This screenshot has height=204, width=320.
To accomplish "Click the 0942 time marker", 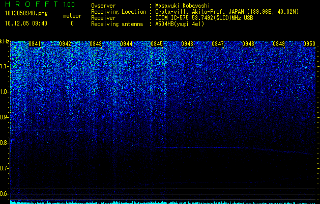I will coord(65,44).
